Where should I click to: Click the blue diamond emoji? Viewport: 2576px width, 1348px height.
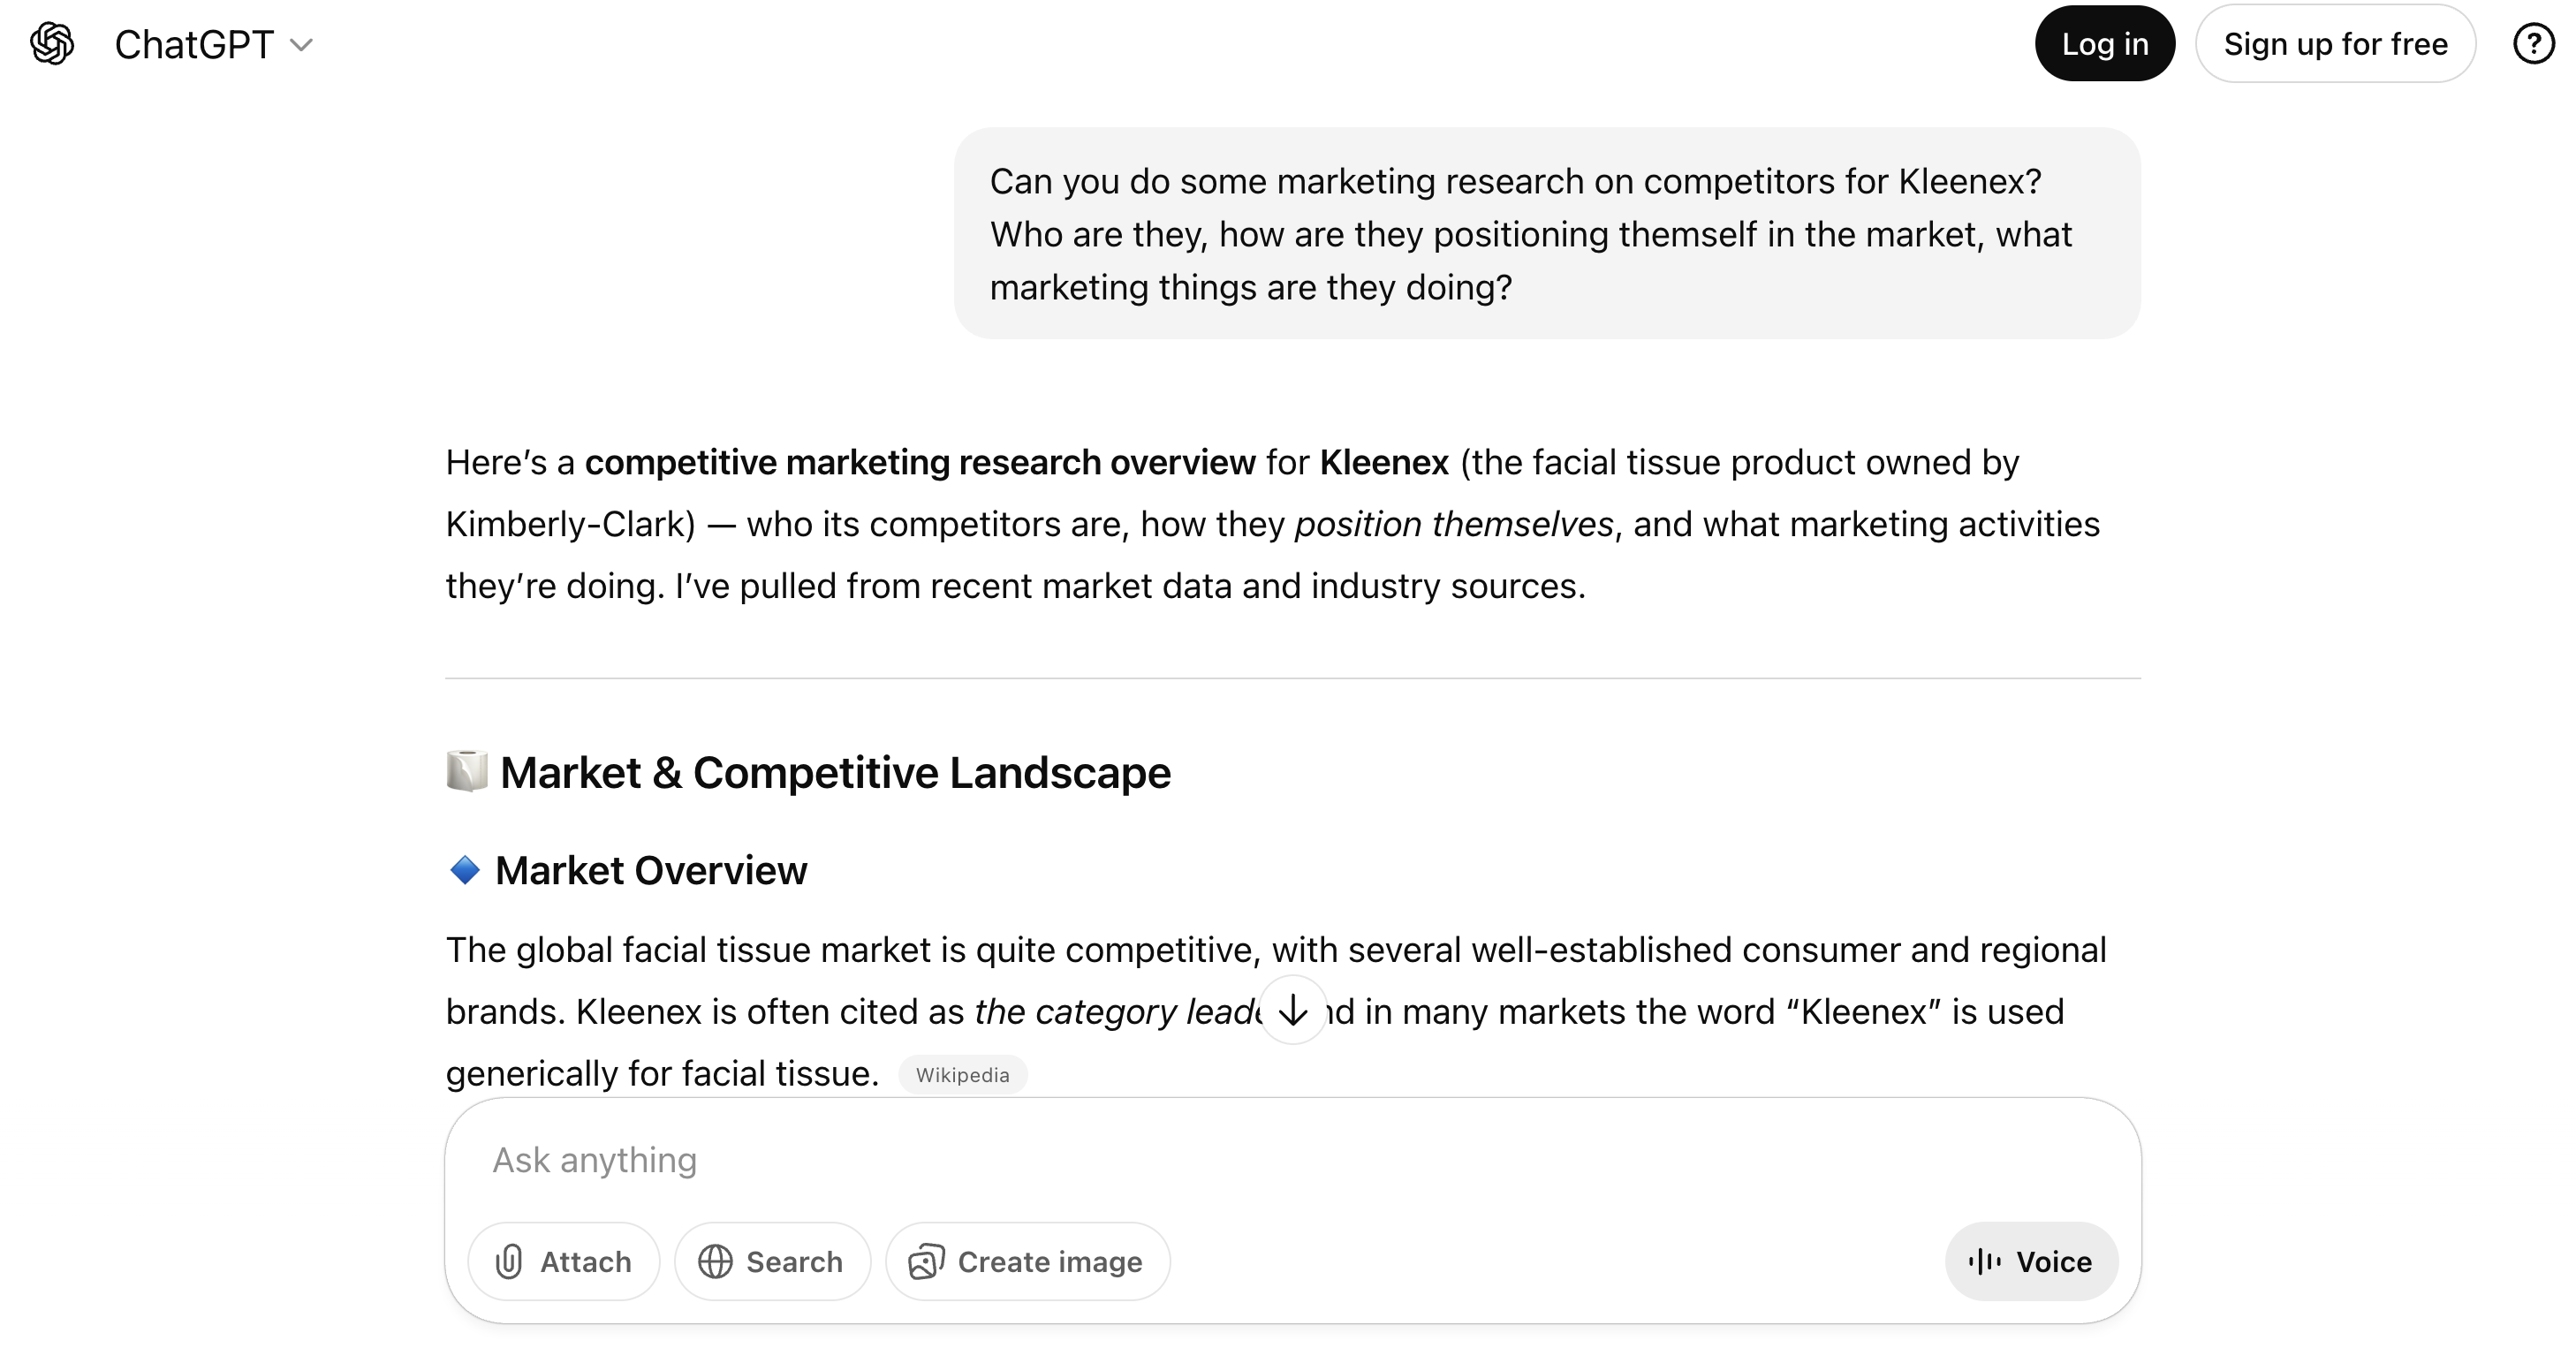click(x=465, y=870)
